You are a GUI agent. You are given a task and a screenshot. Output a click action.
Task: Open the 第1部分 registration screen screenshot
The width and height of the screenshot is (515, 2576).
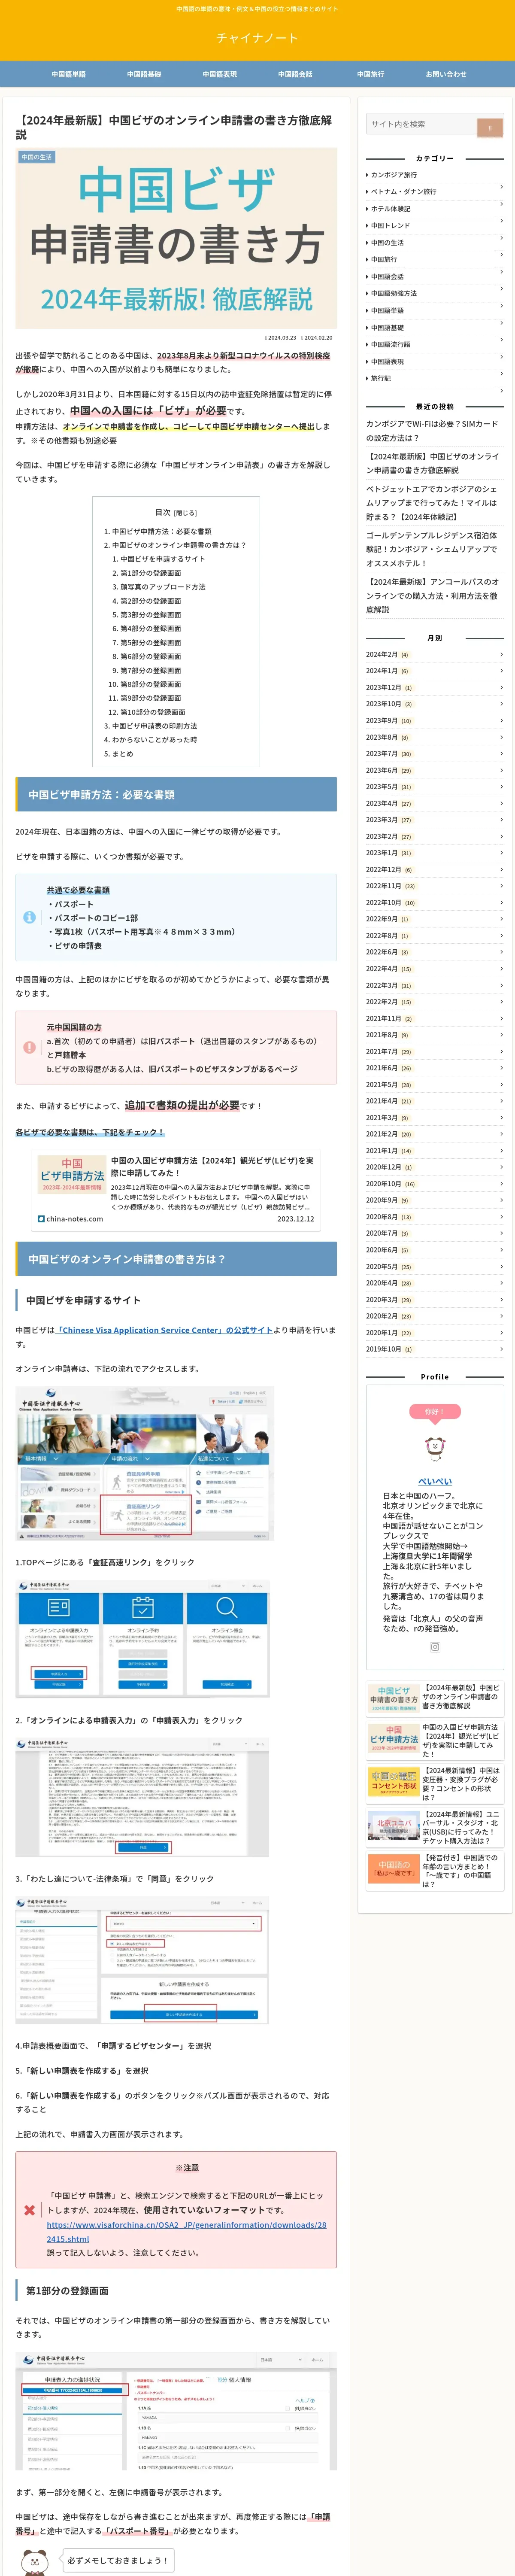(x=176, y=2411)
